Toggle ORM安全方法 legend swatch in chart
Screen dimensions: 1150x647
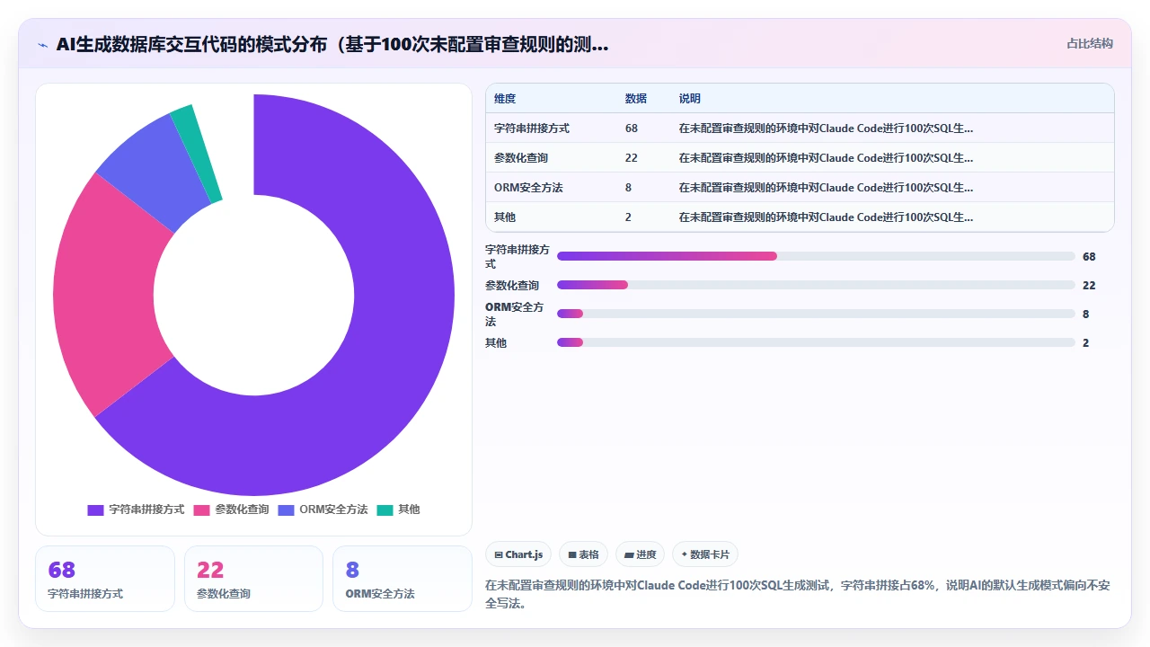tap(286, 510)
